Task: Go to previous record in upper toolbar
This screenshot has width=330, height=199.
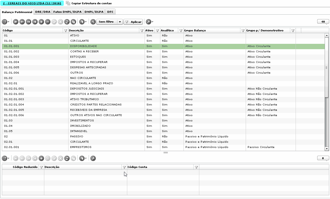Action: (22, 22)
